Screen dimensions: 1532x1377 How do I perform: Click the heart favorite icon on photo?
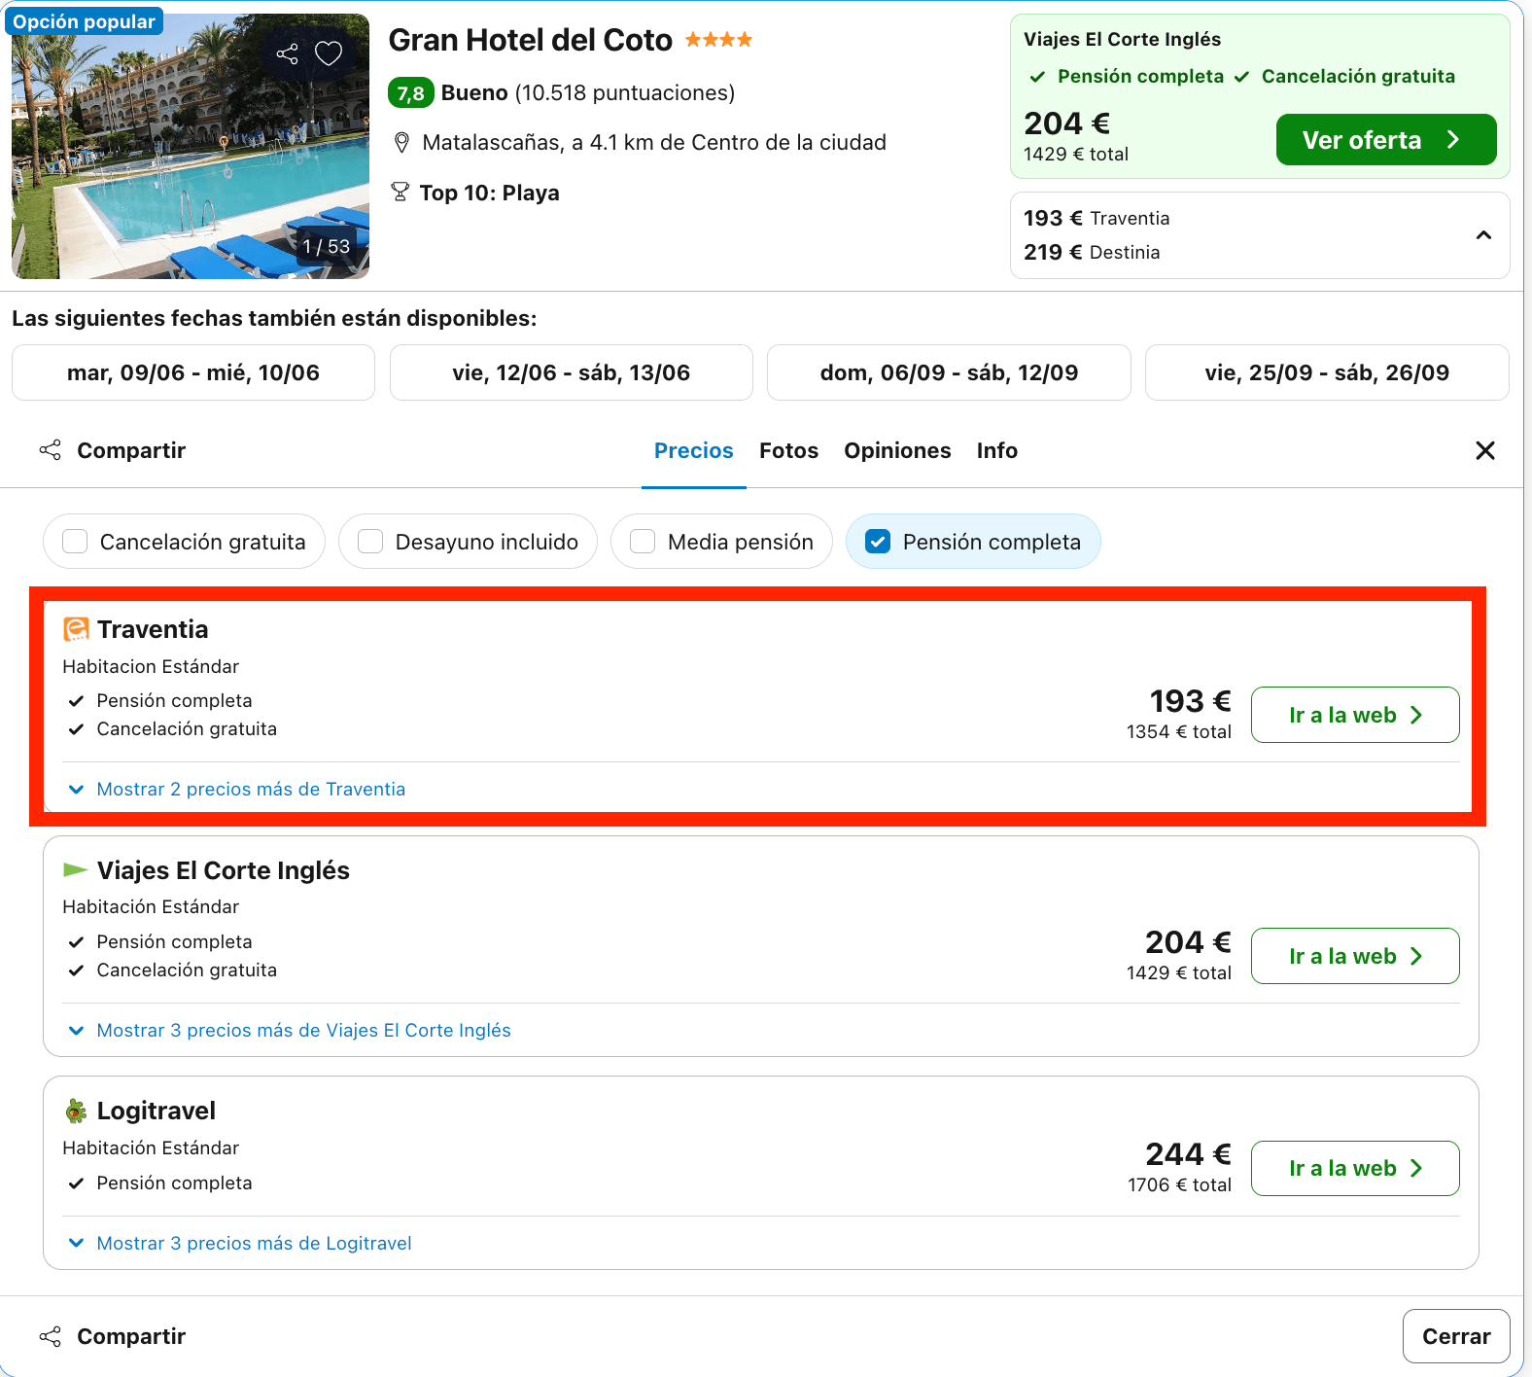pos(329,53)
